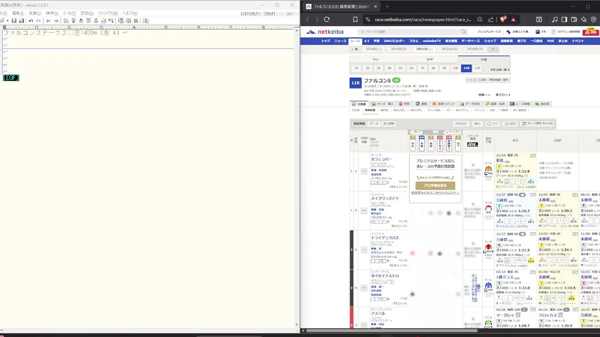
Task: Go back in the browser
Action: [x=307, y=19]
